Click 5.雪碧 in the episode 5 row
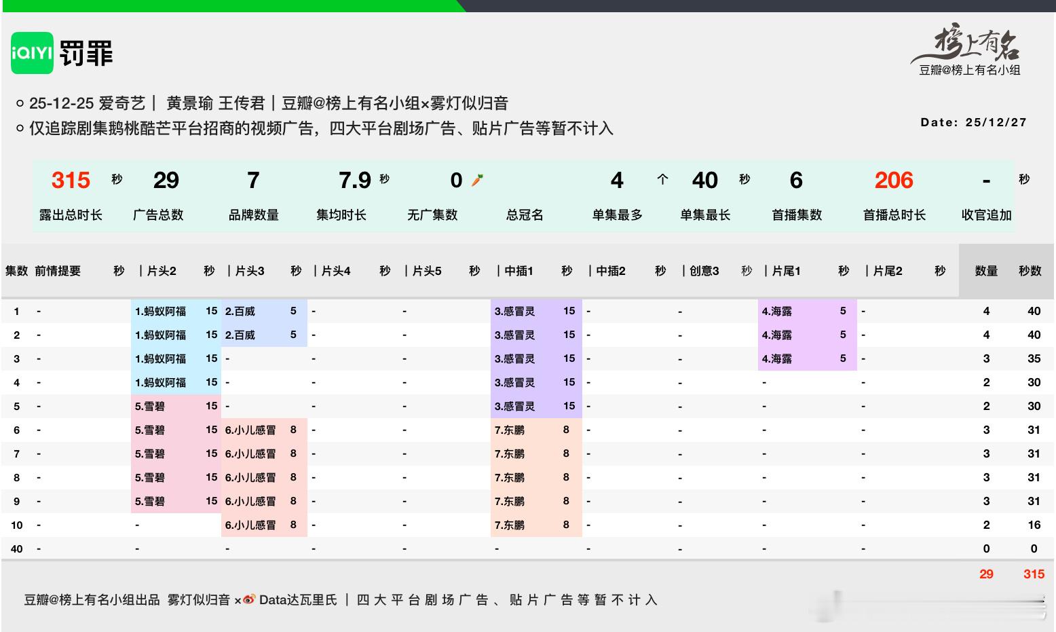1056x632 pixels. pos(149,407)
